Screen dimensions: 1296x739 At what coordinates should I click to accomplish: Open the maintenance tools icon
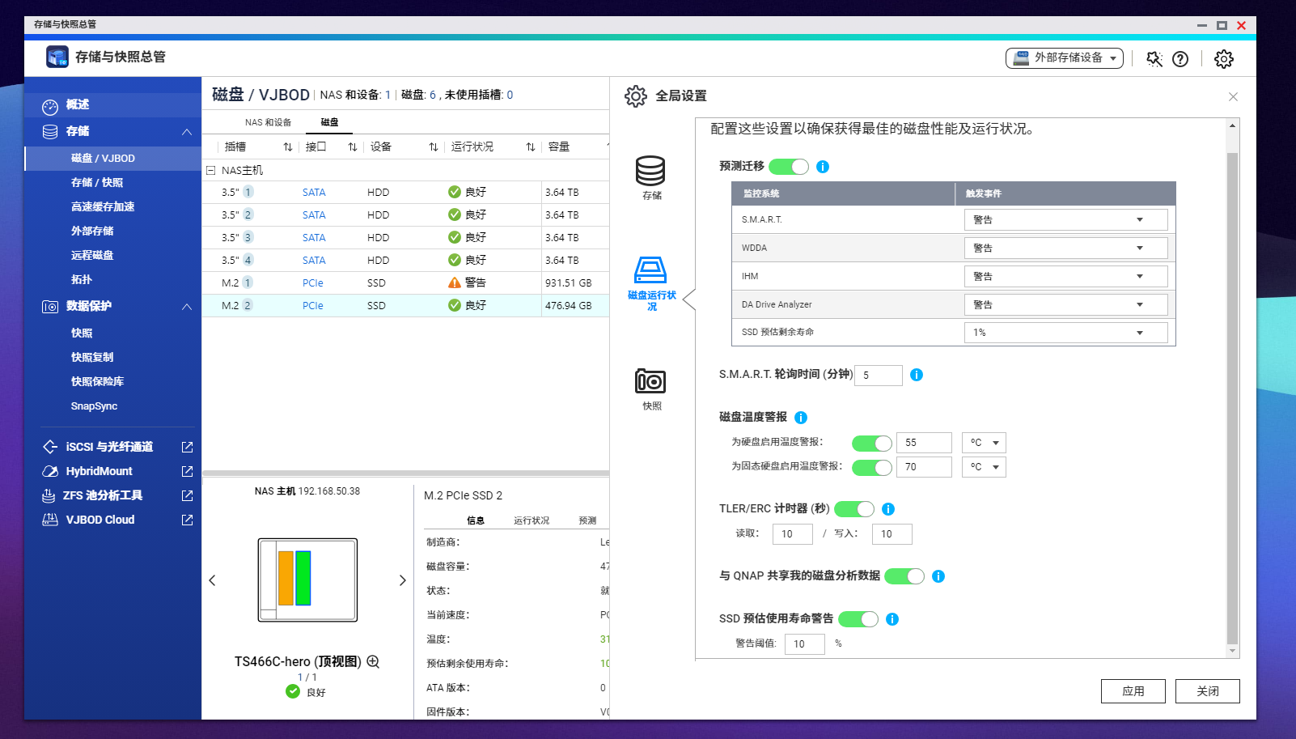pyautogui.click(x=1154, y=58)
